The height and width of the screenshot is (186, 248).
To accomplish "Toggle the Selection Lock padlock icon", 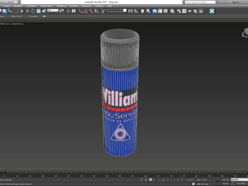I will tap(146, 180).
